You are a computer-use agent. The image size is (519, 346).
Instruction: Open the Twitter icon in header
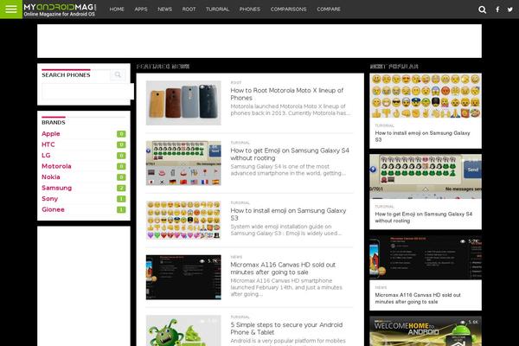click(510, 10)
